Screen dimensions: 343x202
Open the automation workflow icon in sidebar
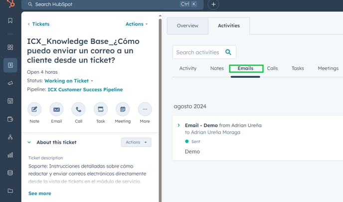click(10, 137)
